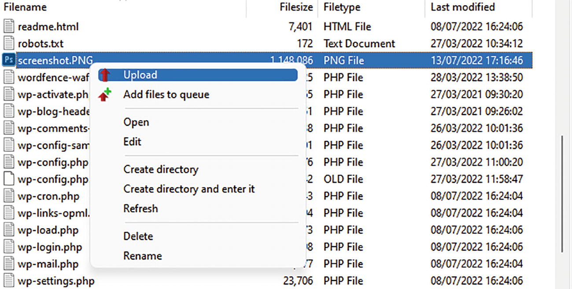Click the blank OLD file icon
The height and width of the screenshot is (289, 572).
(x=8, y=179)
